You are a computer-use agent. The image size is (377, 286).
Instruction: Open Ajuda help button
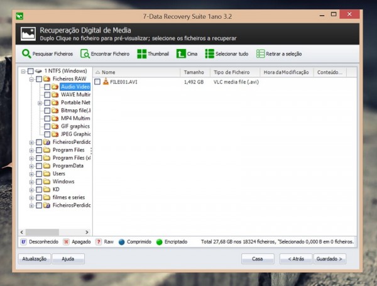click(68, 259)
